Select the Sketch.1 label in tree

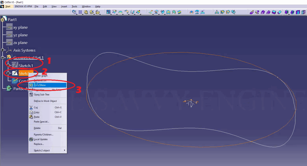tap(26, 66)
